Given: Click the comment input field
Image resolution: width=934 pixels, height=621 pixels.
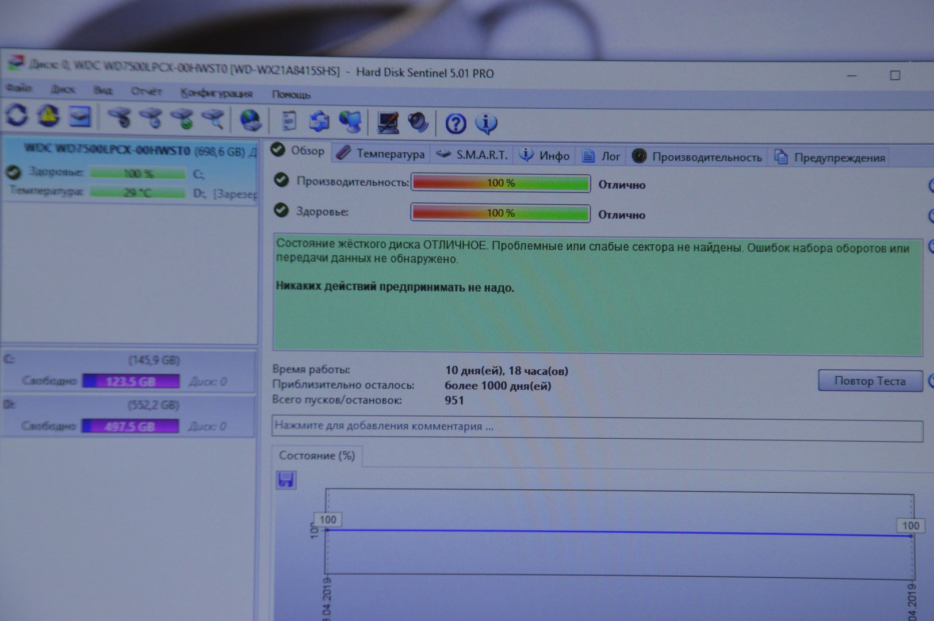Looking at the screenshot, I should (x=596, y=427).
